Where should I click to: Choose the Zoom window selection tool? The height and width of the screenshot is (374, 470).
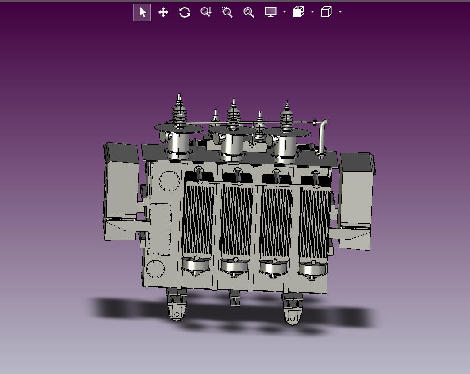point(227,12)
